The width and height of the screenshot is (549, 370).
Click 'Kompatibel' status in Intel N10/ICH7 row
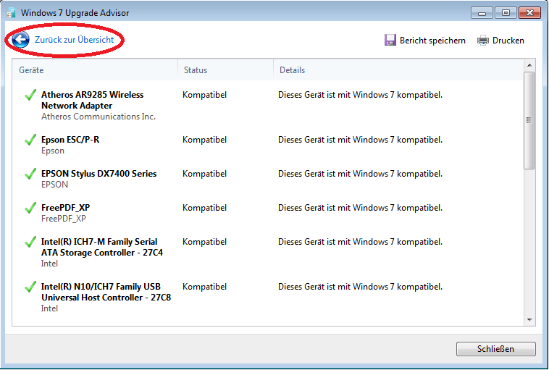204,287
